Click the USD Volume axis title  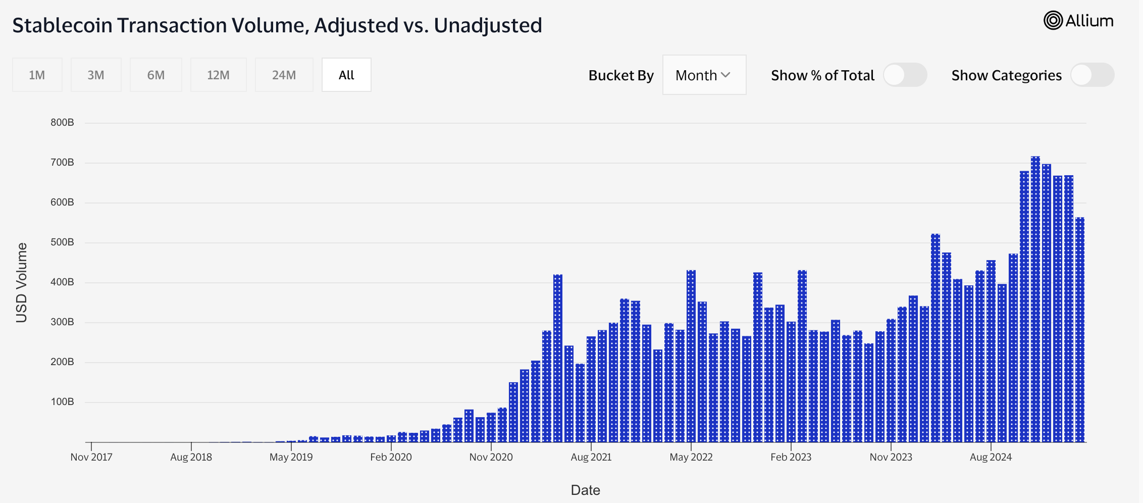(21, 282)
